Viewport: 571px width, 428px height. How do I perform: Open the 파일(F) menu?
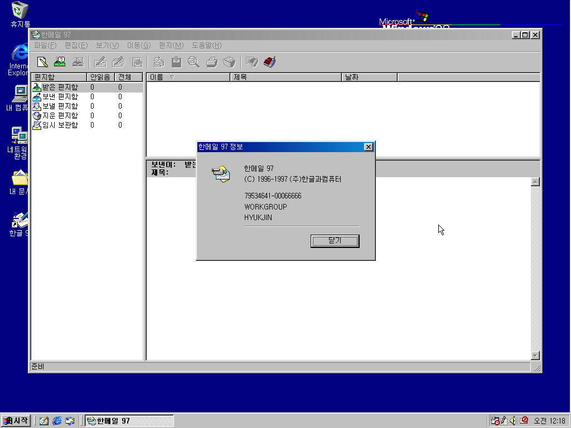point(46,46)
